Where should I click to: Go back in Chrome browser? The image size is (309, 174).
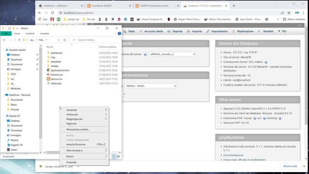pyautogui.click(x=40, y=13)
